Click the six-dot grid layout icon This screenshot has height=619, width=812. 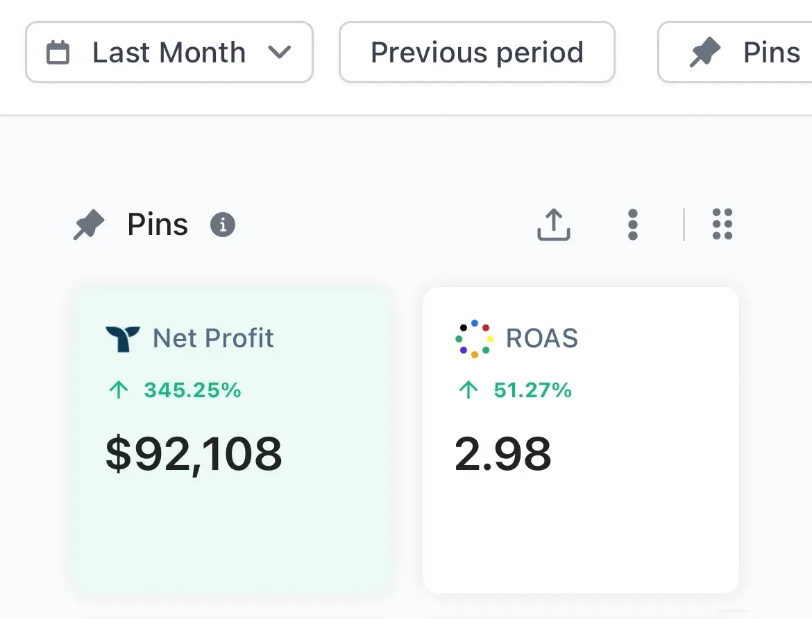point(722,225)
